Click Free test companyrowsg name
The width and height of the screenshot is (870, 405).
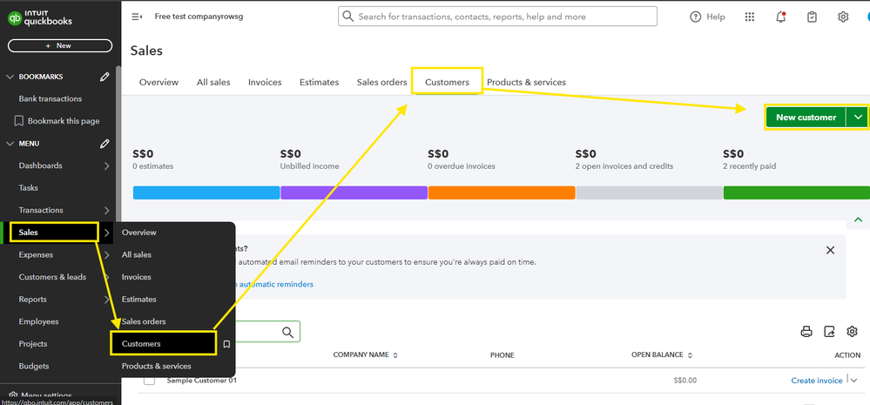[x=199, y=17]
